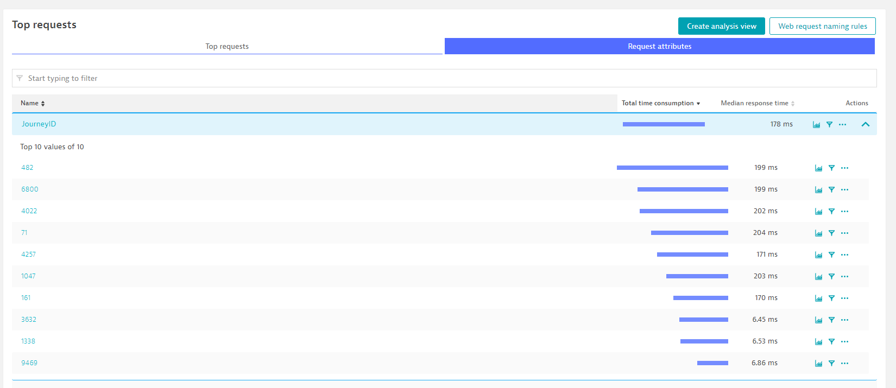This screenshot has height=388, width=896.
Task: Apply filter icon for value 4022
Action: [831, 212]
